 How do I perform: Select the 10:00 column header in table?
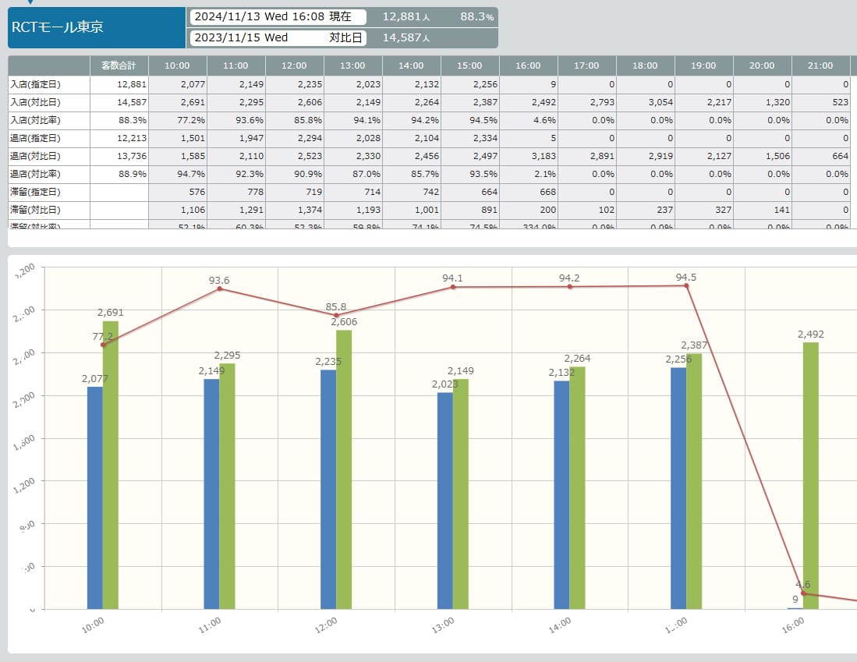(177, 66)
